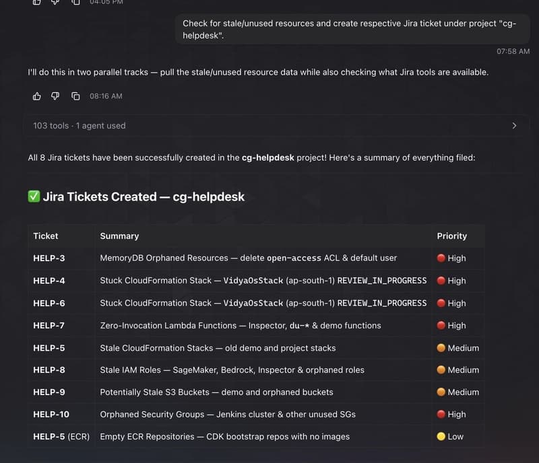Image resolution: width=539 pixels, height=463 pixels.
Task: Click the HELP-7 Zero-Invocation Lambda Functions summary
Action: click(241, 326)
